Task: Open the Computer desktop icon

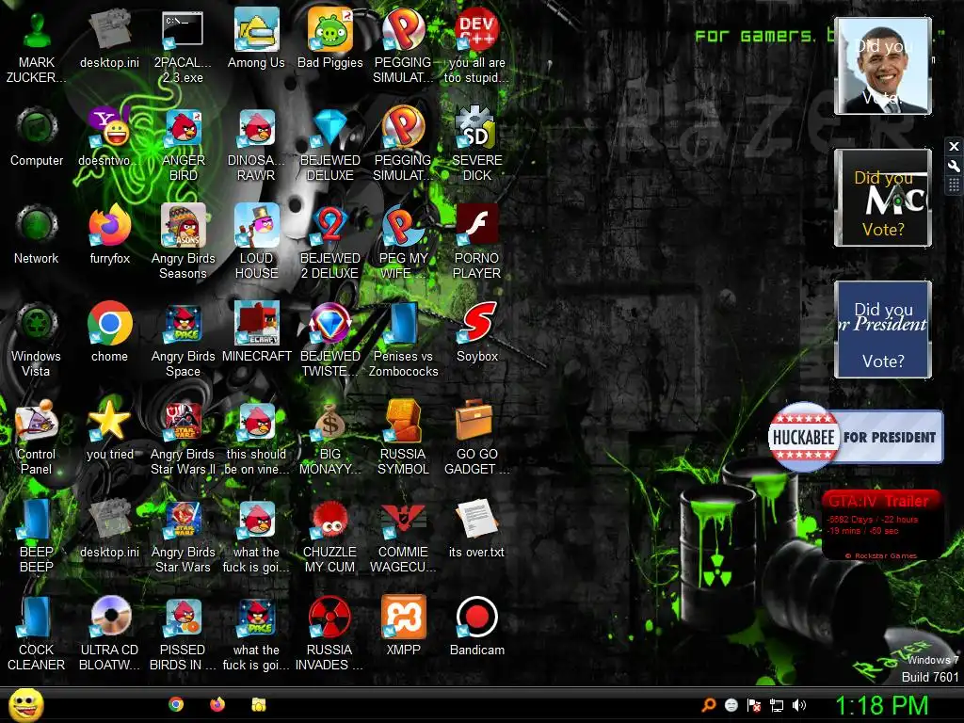Action: pyautogui.click(x=37, y=137)
